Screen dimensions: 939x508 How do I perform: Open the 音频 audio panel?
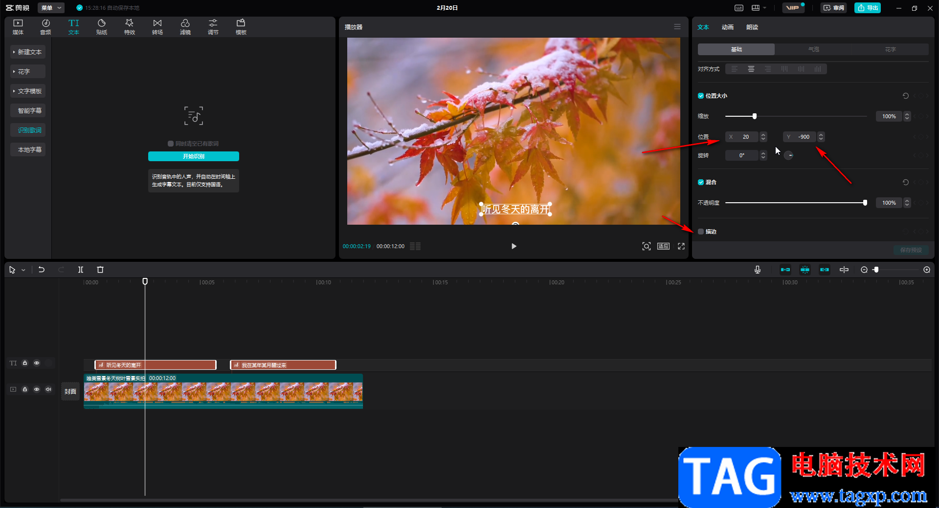tap(45, 27)
